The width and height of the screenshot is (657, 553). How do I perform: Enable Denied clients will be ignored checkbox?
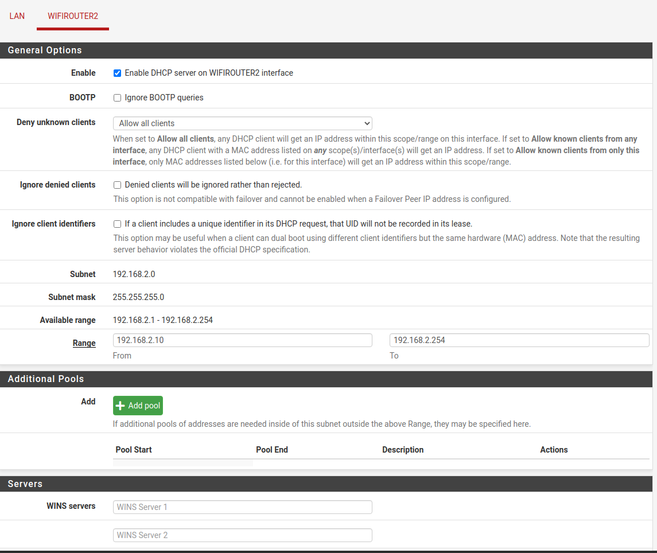pyautogui.click(x=117, y=185)
